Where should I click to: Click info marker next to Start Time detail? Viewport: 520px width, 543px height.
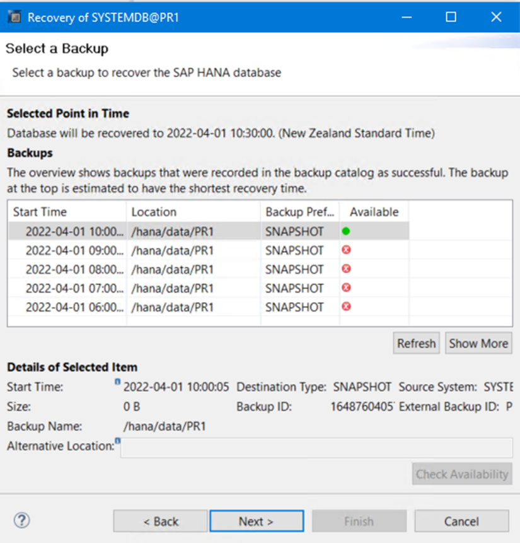click(117, 382)
